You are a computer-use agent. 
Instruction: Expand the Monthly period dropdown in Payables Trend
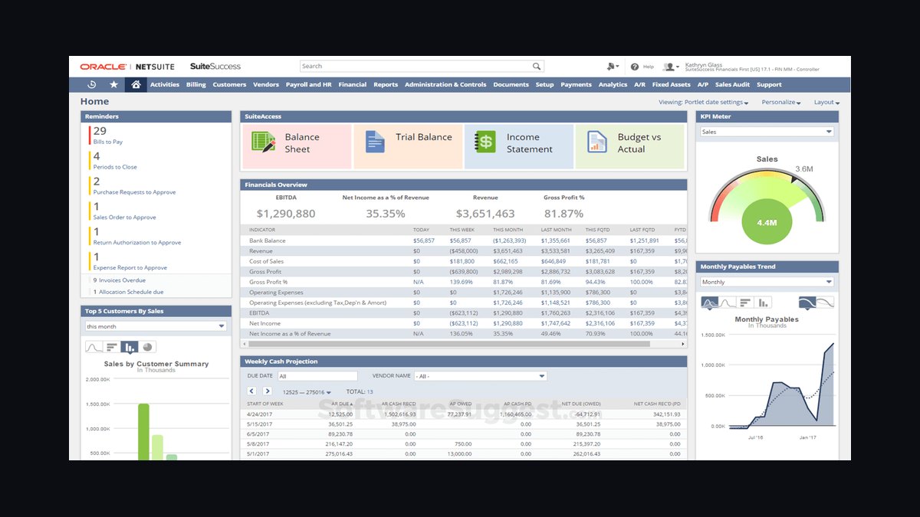(x=767, y=282)
